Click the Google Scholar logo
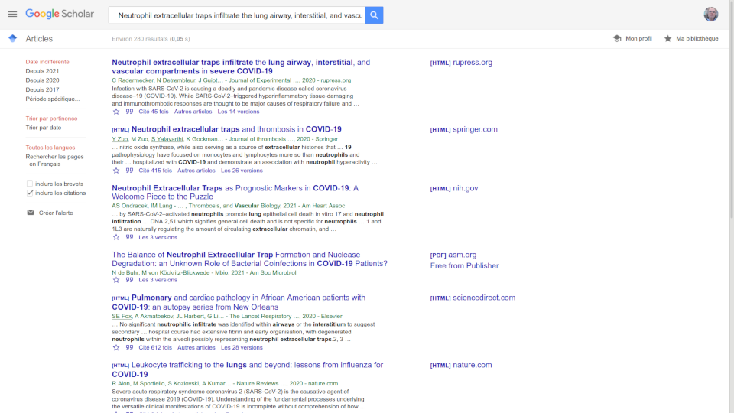 60,15
